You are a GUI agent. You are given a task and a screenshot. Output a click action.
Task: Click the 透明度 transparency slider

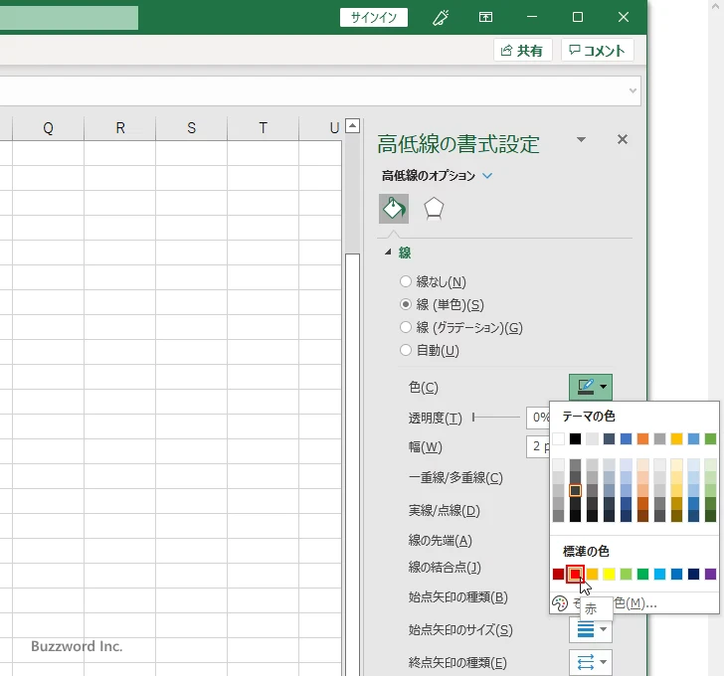point(496,418)
